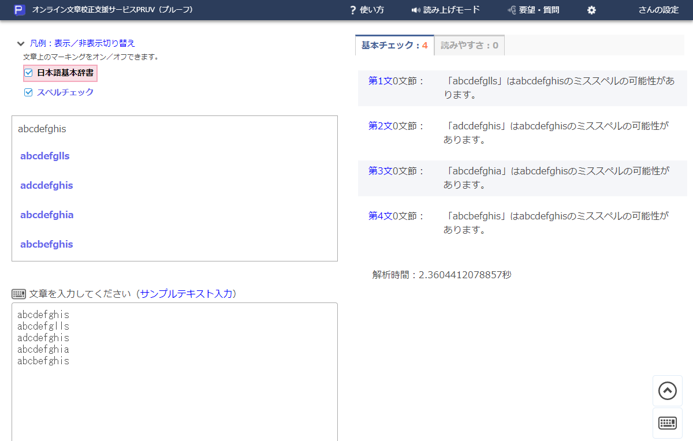Open the 使い方 help icon
This screenshot has width=693, height=441.
352,10
